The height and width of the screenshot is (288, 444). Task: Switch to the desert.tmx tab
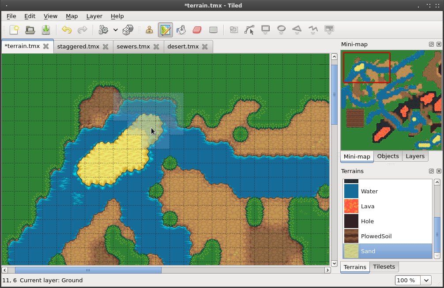184,46
